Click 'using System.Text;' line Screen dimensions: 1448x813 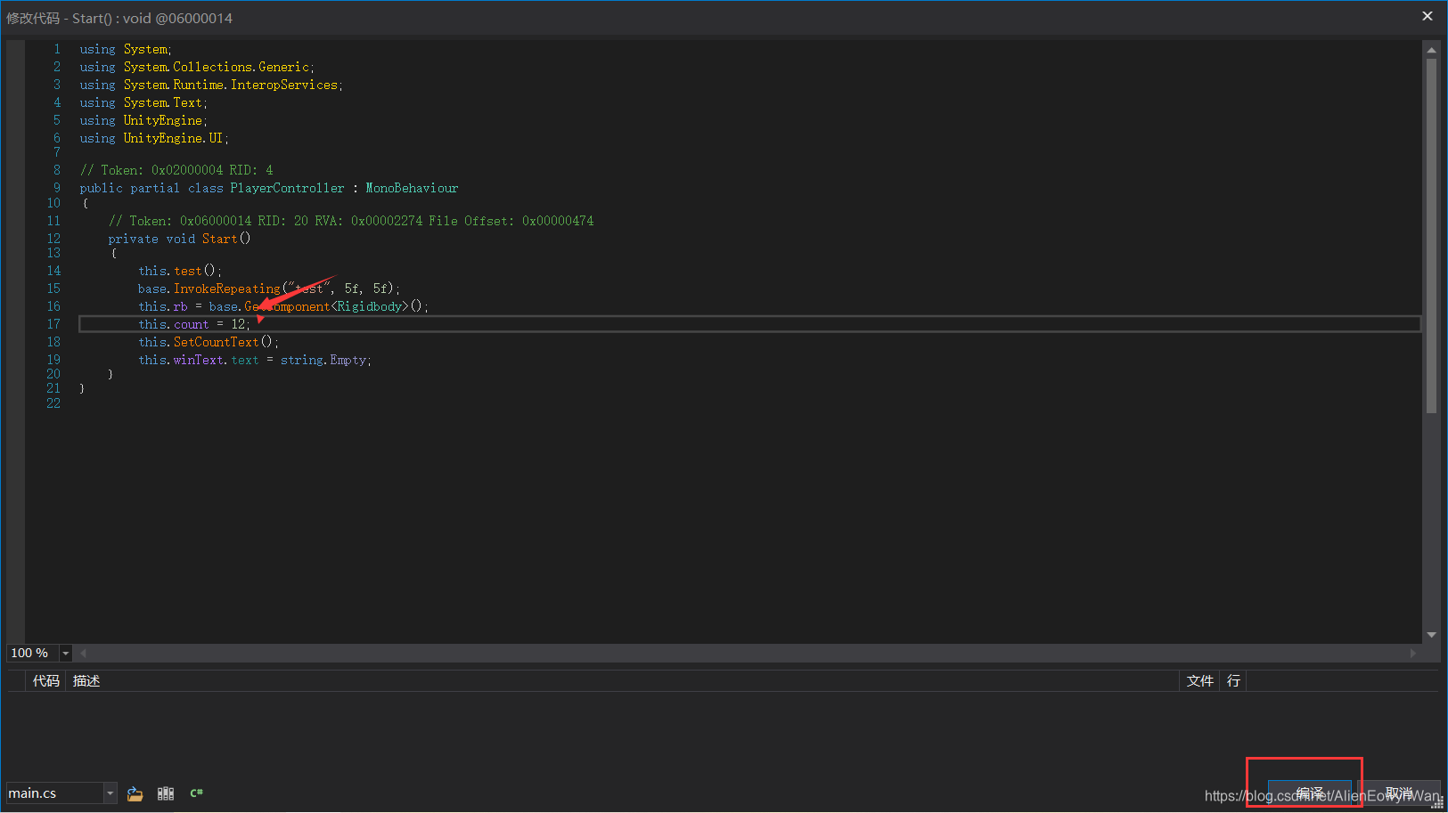pos(143,102)
